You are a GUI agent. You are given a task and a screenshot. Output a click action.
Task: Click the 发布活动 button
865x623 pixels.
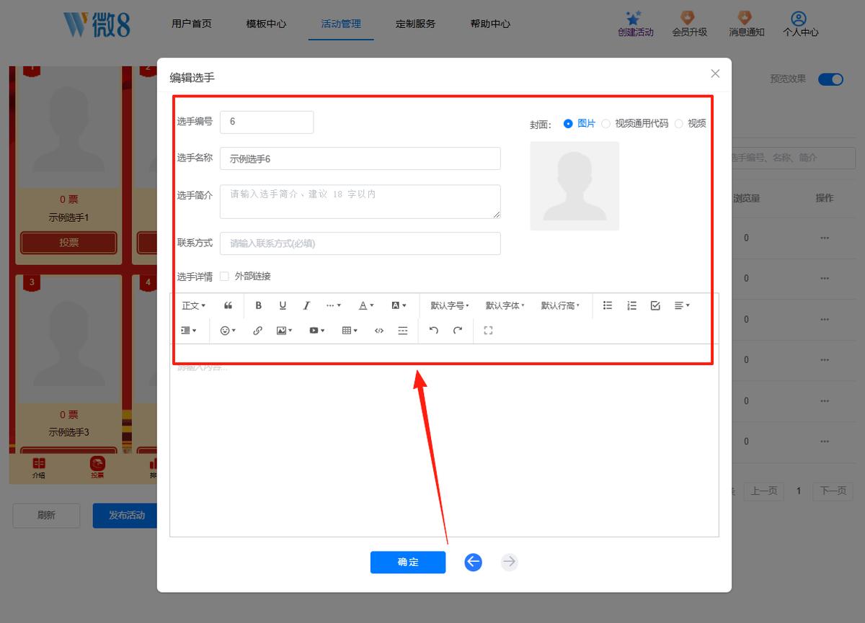(x=126, y=515)
